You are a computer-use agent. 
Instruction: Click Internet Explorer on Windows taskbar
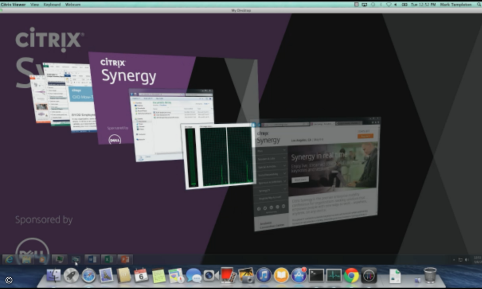[9, 259]
